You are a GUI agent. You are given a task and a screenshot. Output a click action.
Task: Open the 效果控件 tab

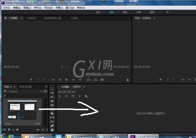(32, 18)
